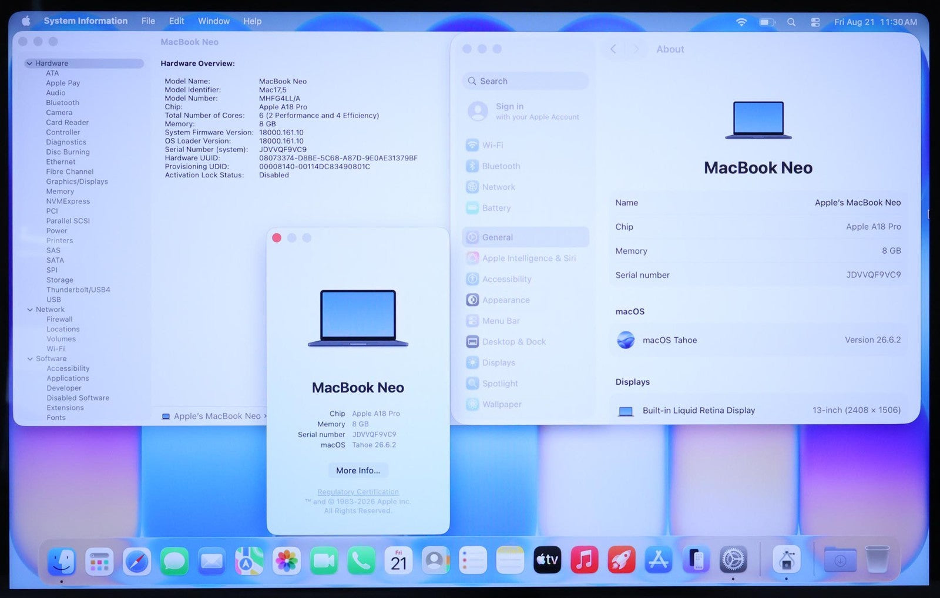Click the battery status icon in the menu bar
The height and width of the screenshot is (598, 940).
coord(767,22)
